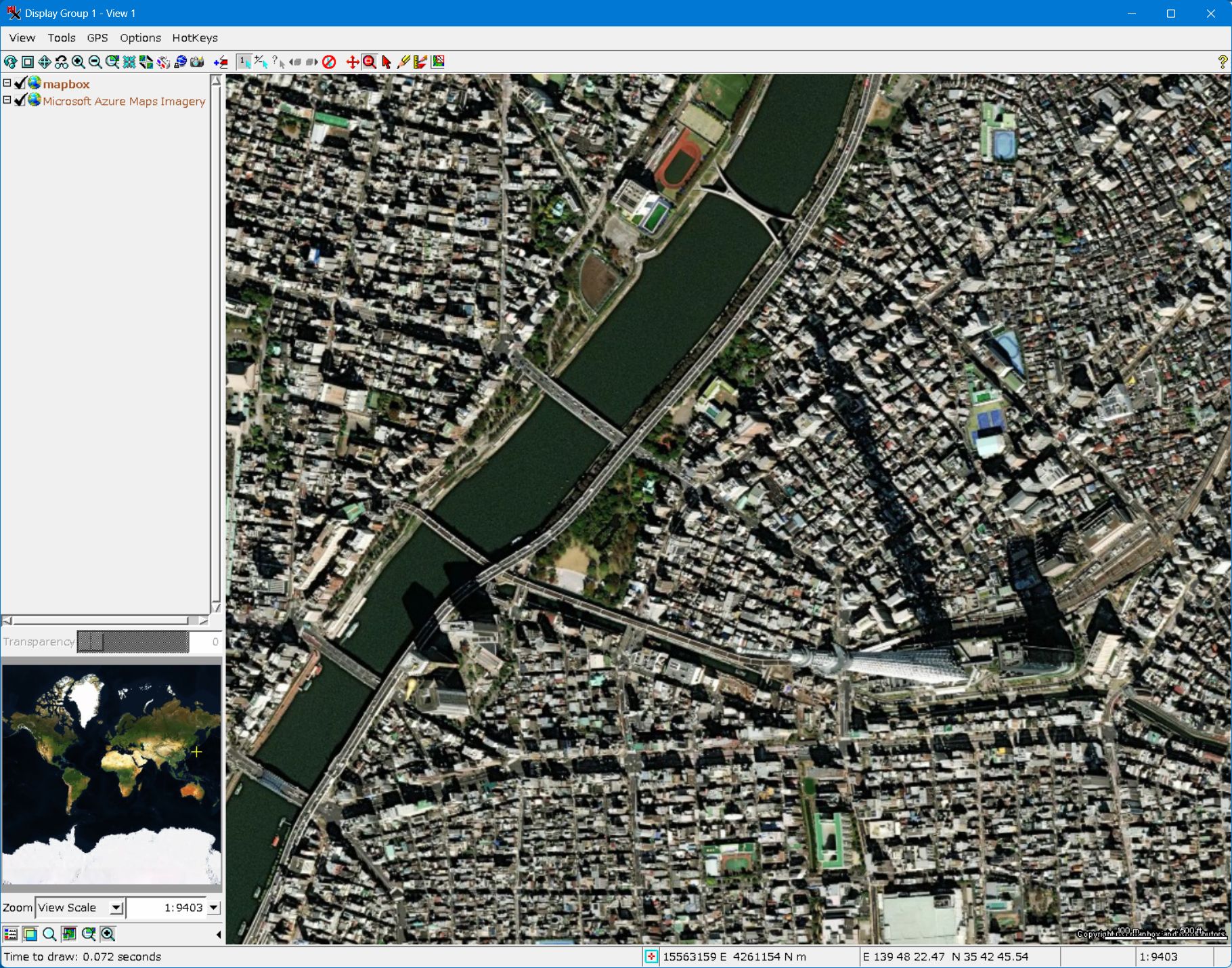Click the red circle cancel drawing icon

[x=329, y=62]
